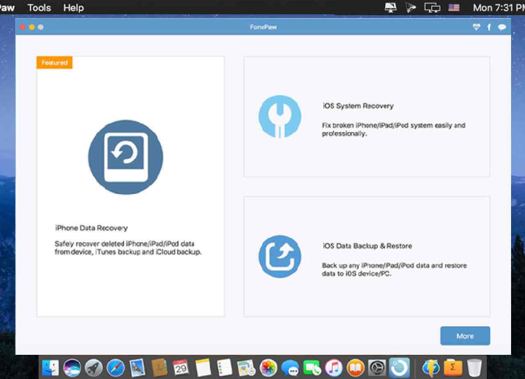Click the diamond icon in FonePaw title bar
The width and height of the screenshot is (525, 379).
pyautogui.click(x=476, y=27)
